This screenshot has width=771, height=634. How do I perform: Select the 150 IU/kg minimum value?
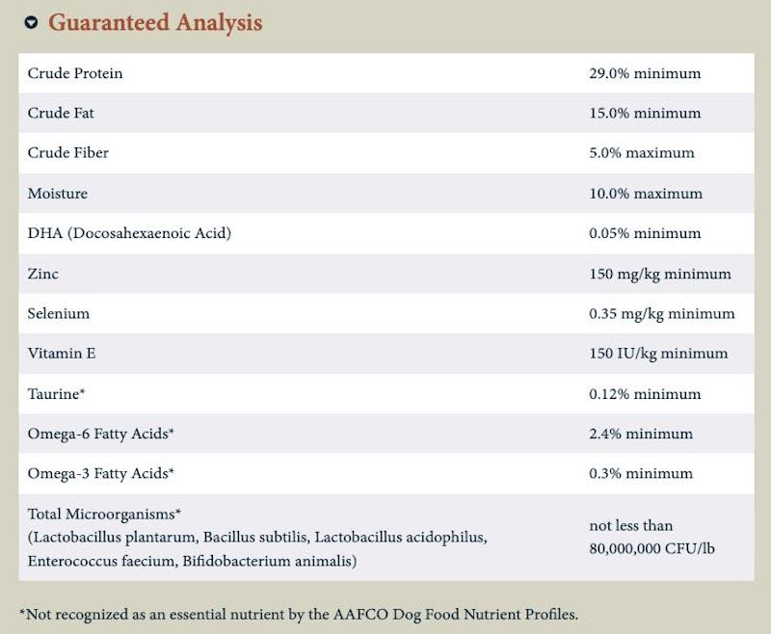658,354
